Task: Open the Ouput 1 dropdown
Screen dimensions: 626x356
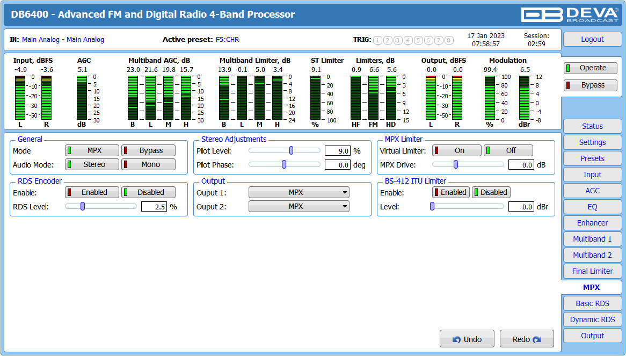Action: coord(299,192)
